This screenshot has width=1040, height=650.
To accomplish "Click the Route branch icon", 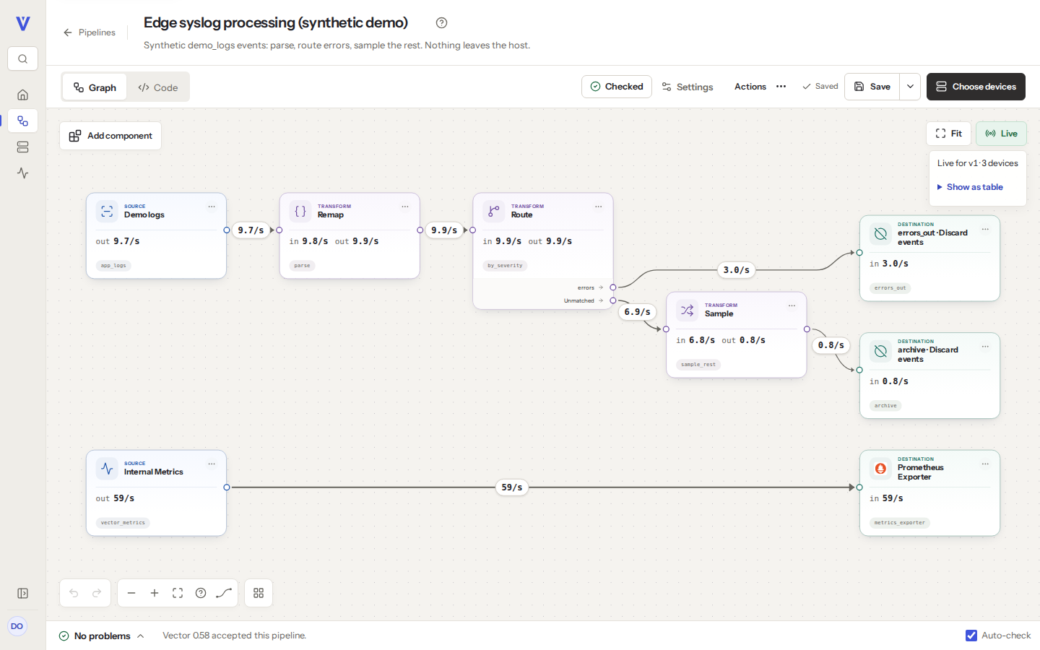I will click(494, 212).
